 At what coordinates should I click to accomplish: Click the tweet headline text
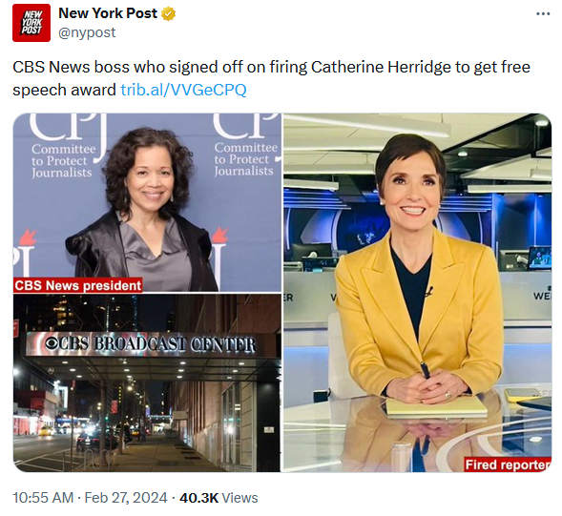click(x=271, y=78)
